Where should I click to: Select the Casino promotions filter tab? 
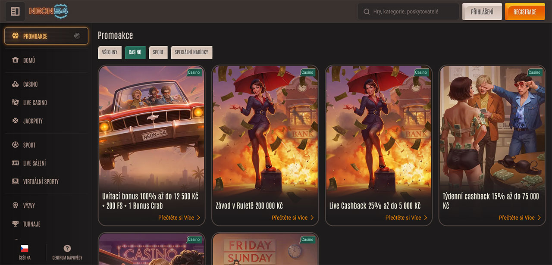135,52
